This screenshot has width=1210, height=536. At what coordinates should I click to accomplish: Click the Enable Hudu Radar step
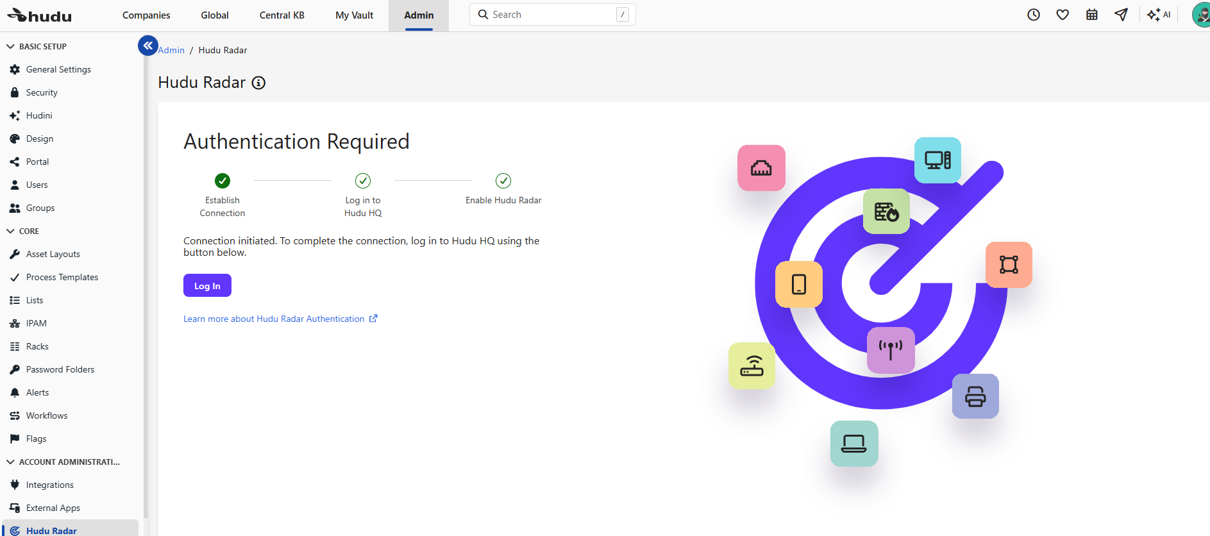click(503, 189)
